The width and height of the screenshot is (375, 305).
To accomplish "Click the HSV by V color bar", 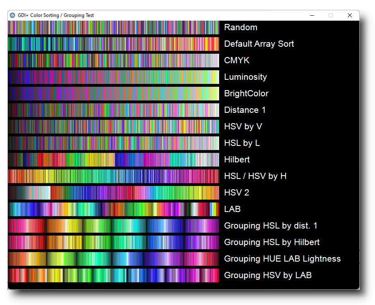I will 113,127.
